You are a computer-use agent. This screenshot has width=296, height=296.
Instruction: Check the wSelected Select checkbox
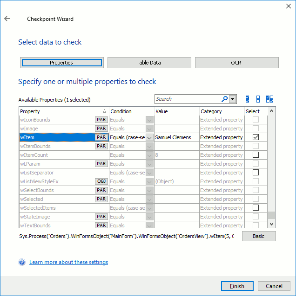tap(256, 199)
